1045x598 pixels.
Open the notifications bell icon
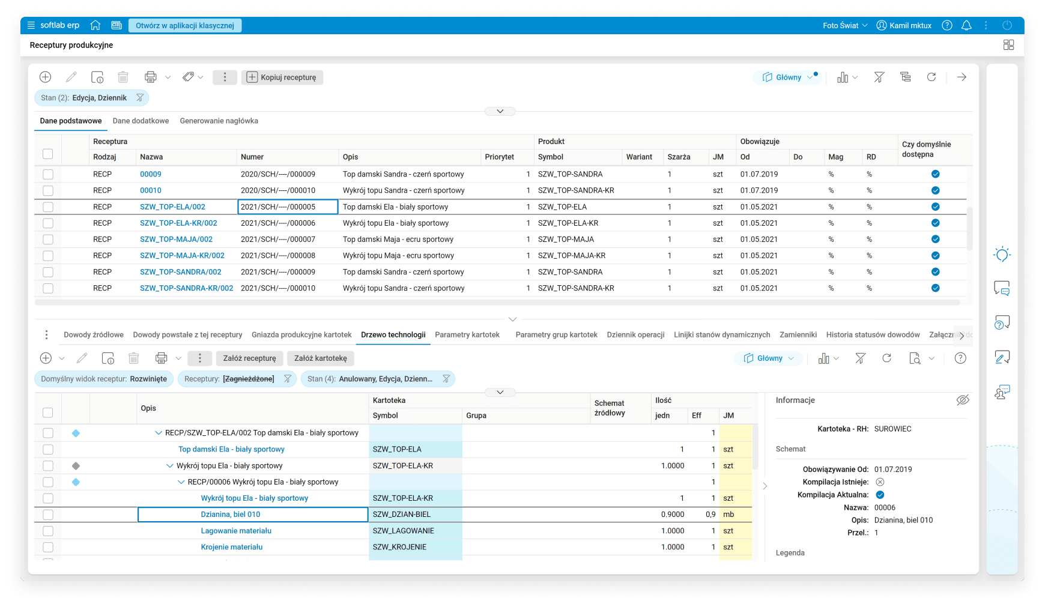click(966, 25)
